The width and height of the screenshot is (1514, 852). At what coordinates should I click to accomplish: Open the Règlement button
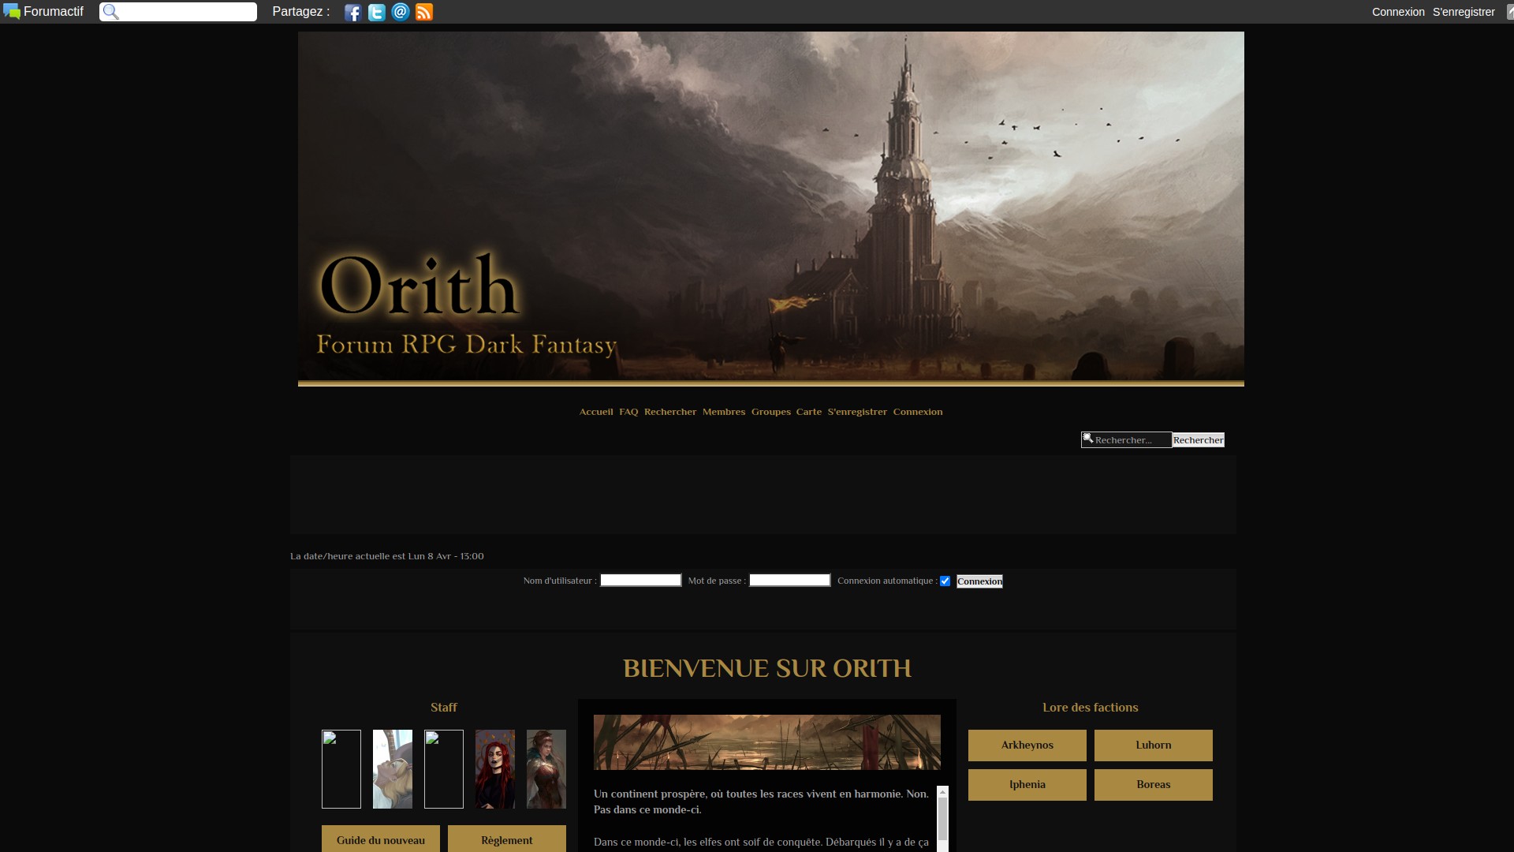click(507, 839)
